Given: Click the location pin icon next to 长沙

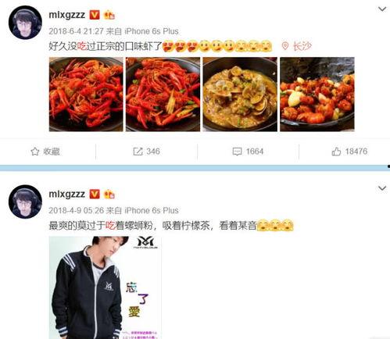Looking at the screenshot, I should tap(285, 46).
